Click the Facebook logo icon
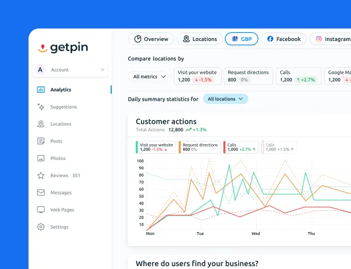351x269 pixels. coord(270,39)
